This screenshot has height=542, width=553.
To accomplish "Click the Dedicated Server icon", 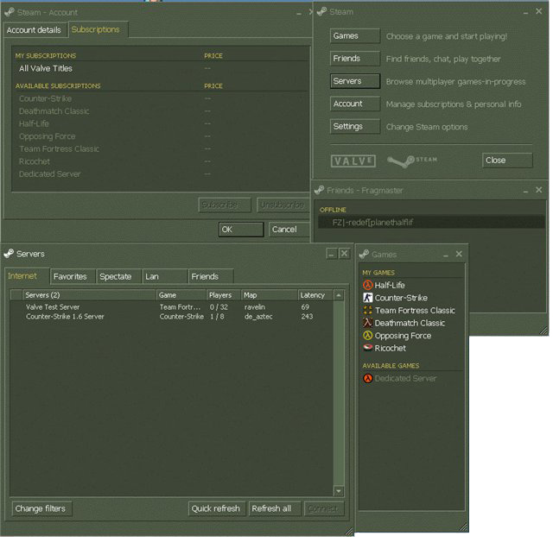I will click(367, 378).
